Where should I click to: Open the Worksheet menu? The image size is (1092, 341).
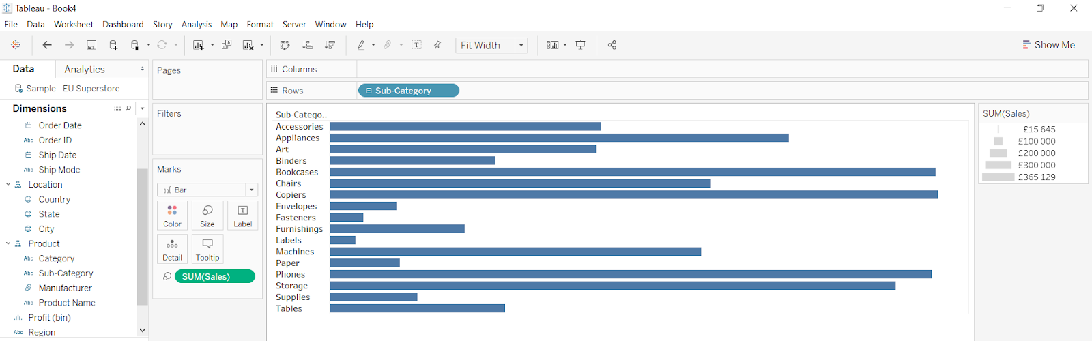[x=73, y=24]
